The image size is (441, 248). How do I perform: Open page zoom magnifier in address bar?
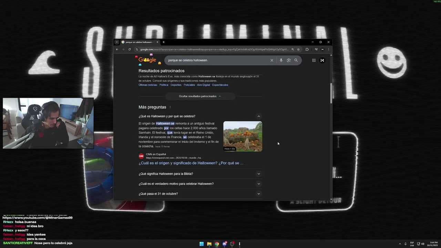[x=293, y=49]
